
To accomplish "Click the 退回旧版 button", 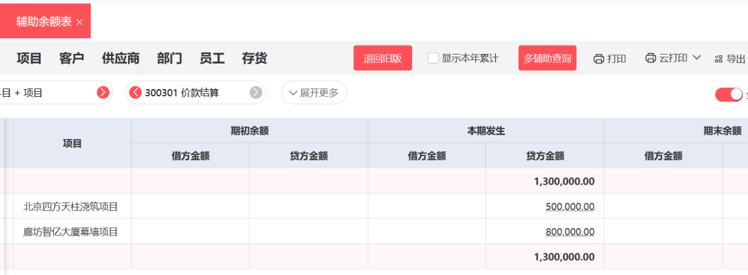I will pos(382,58).
